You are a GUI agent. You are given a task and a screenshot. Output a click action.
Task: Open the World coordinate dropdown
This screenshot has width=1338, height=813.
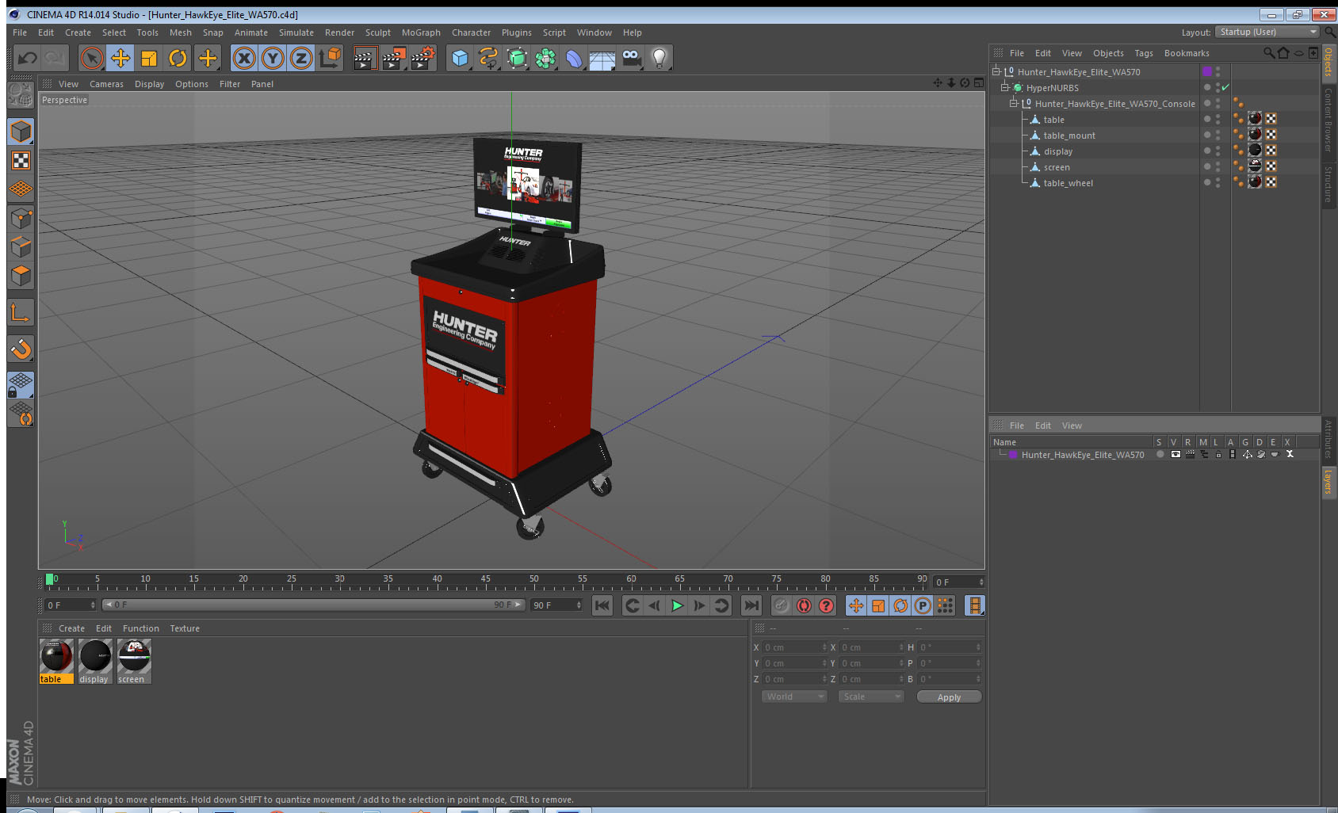(x=794, y=697)
